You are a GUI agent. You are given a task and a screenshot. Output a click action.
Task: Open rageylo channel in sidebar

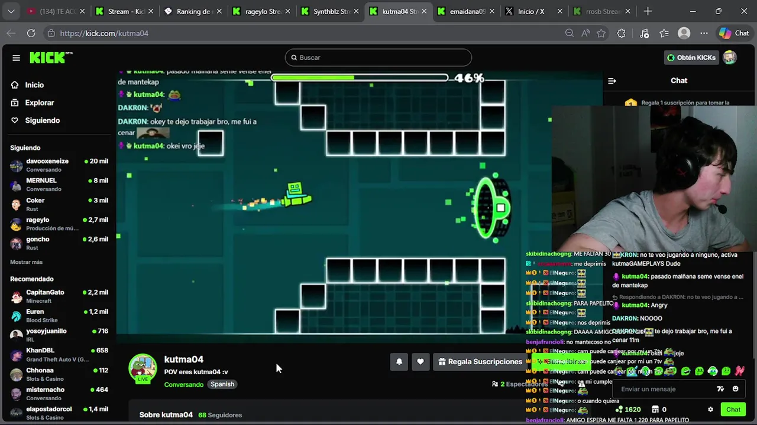coord(59,224)
